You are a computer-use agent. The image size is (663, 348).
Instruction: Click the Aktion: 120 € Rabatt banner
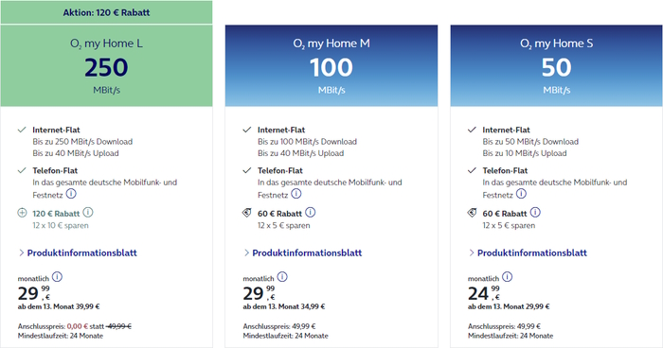pos(106,12)
